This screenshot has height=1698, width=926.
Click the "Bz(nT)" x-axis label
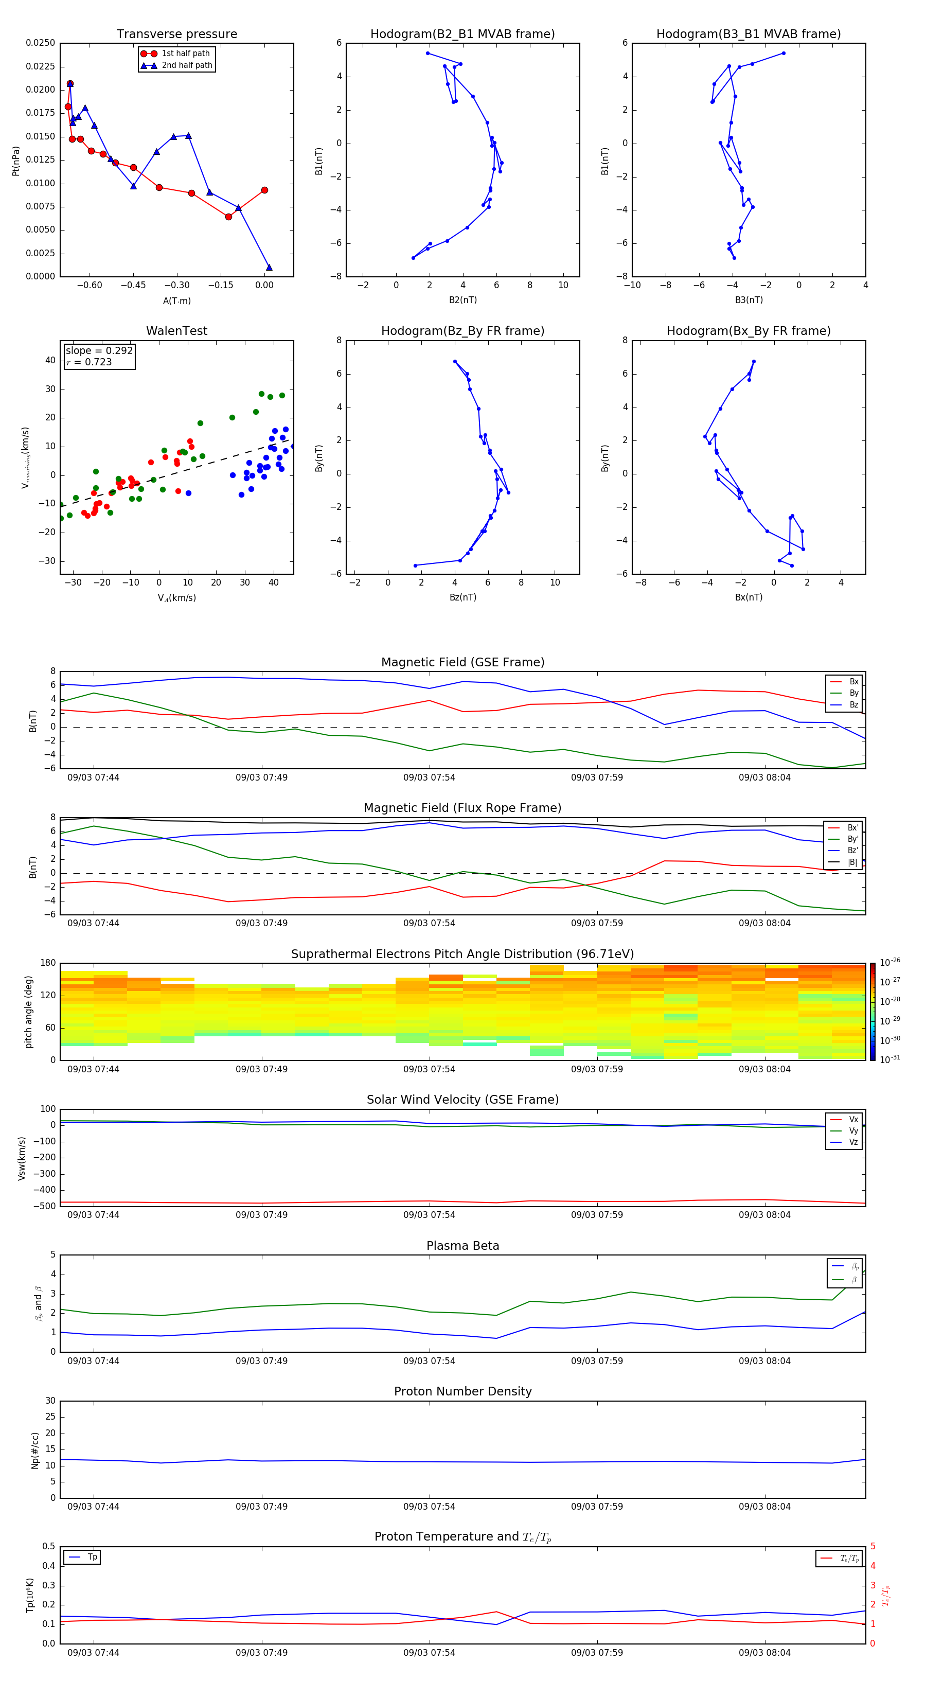click(462, 597)
